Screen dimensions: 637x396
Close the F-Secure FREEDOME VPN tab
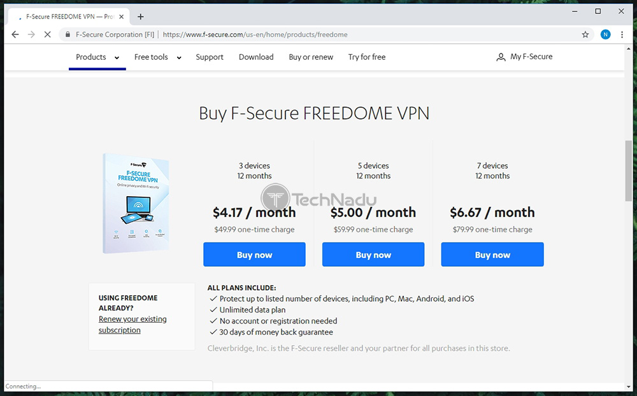[x=121, y=17]
